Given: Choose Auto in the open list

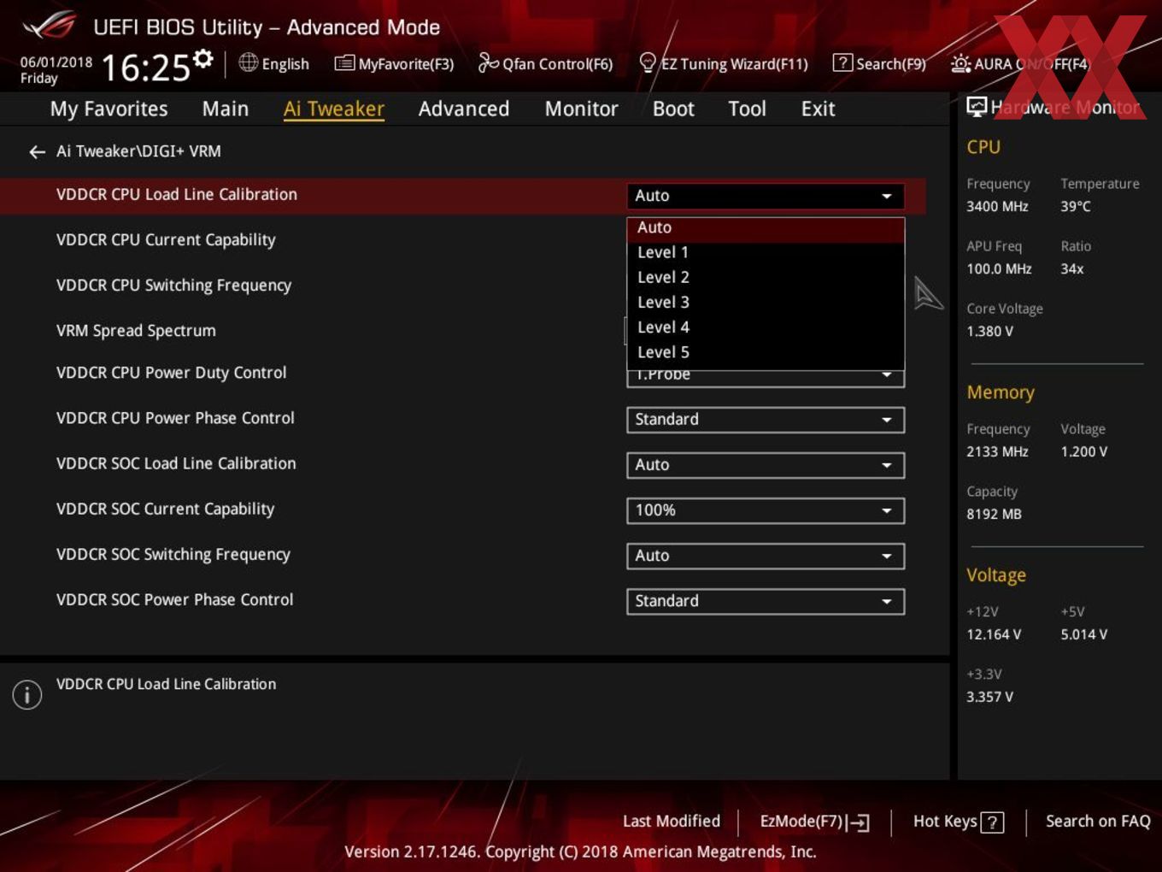Looking at the screenshot, I should tap(766, 228).
